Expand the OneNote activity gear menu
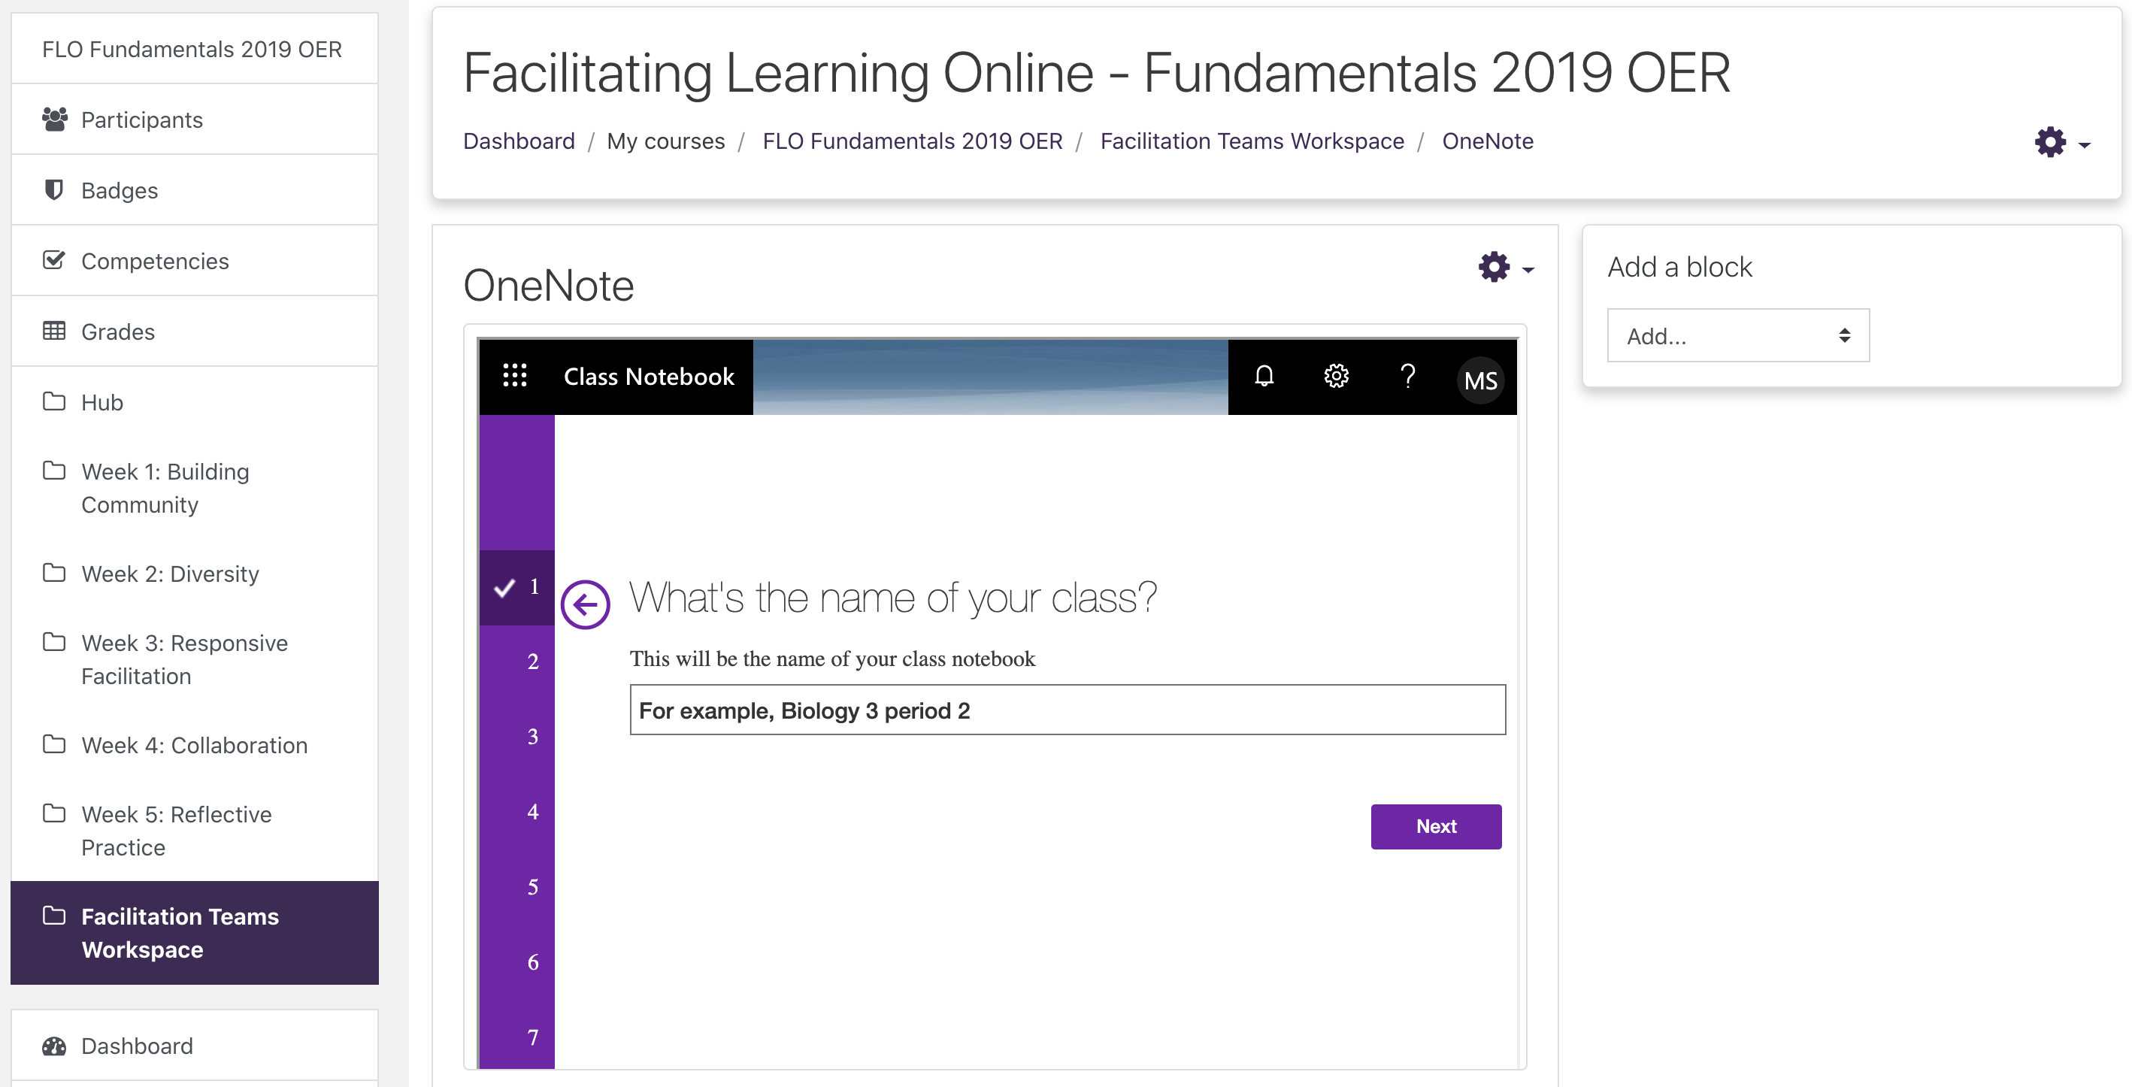Image resolution: width=2132 pixels, height=1087 pixels. pos(1504,268)
